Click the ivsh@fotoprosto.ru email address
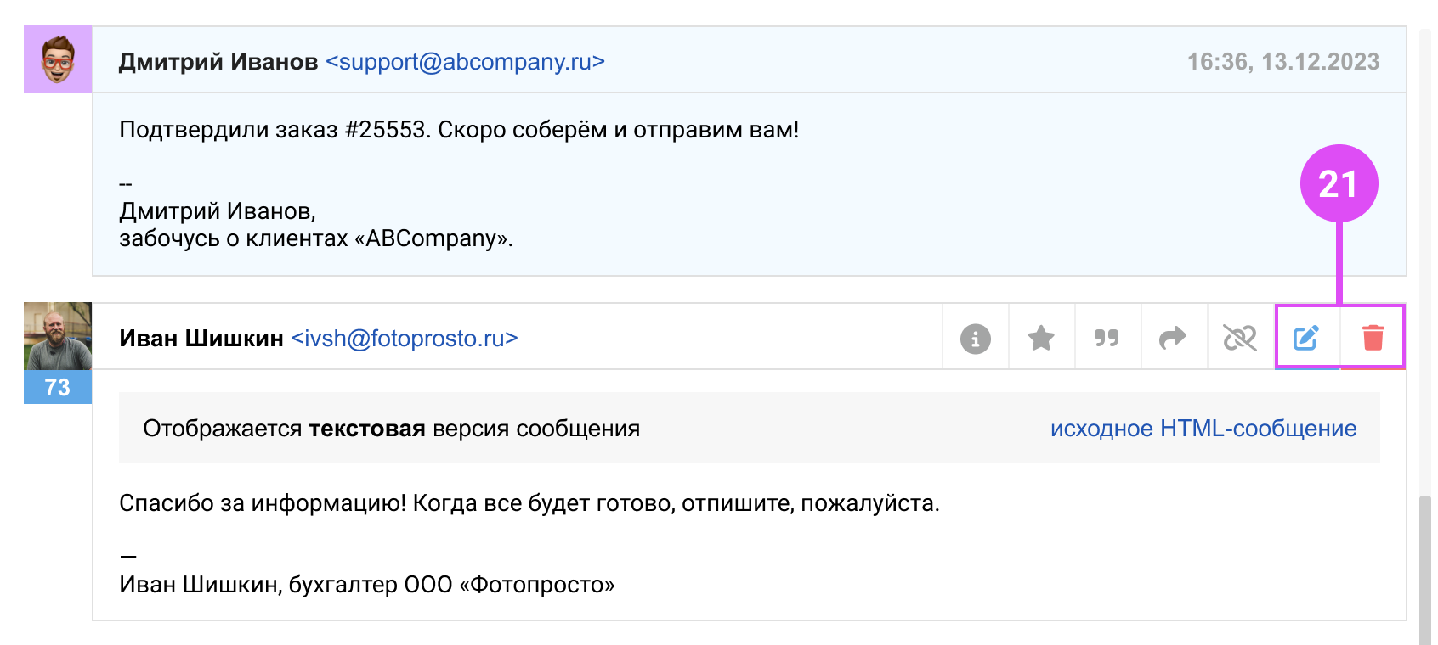Image resolution: width=1438 pixels, height=645 pixels. click(x=405, y=339)
